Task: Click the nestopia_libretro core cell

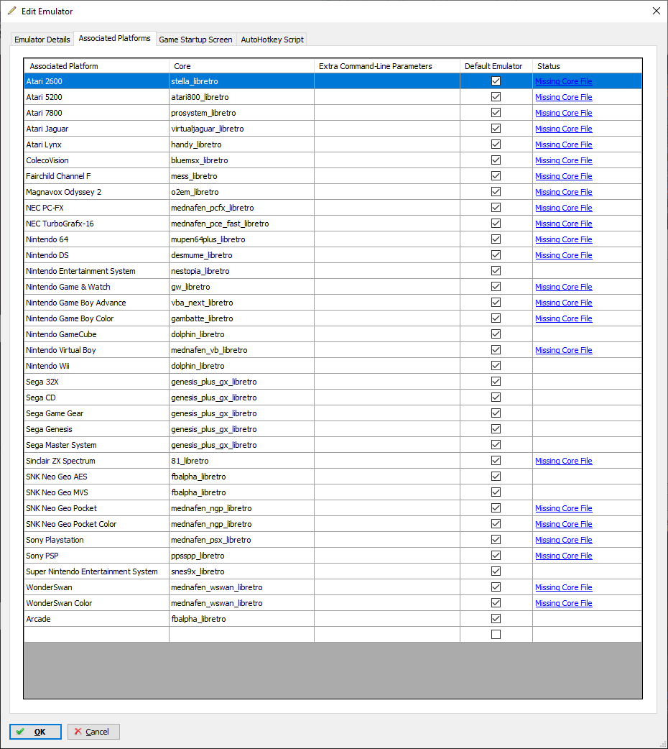Action: pos(241,271)
